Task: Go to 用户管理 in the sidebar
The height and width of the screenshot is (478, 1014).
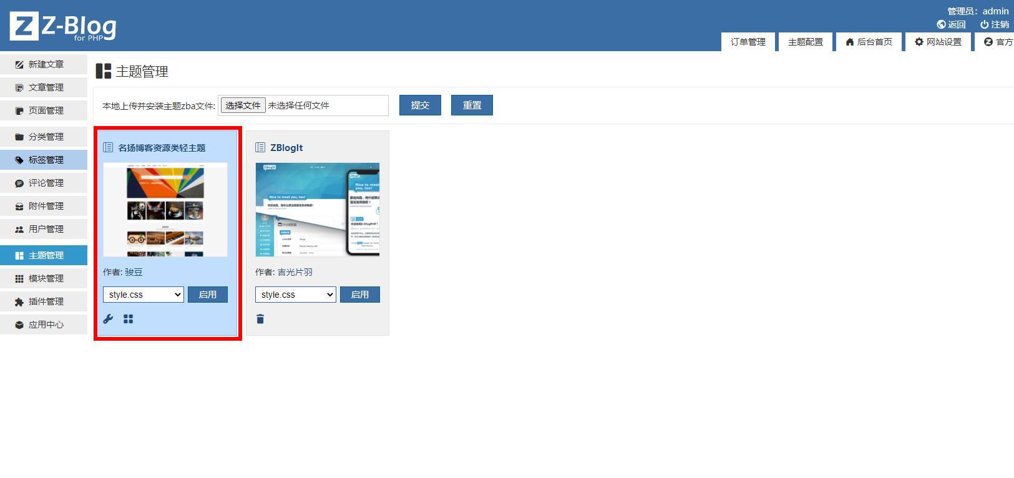Action: pos(44,229)
